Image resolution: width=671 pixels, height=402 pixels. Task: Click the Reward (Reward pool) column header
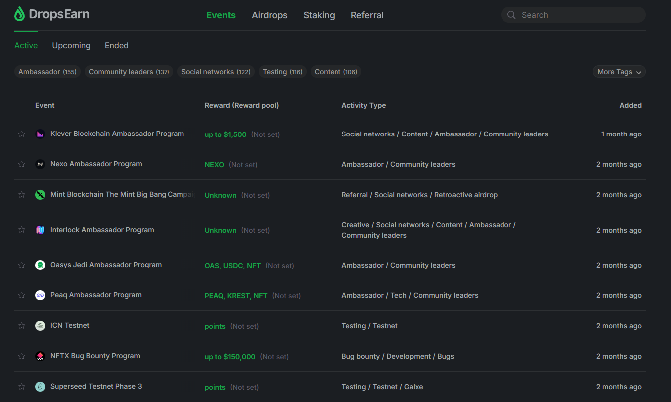coord(242,105)
